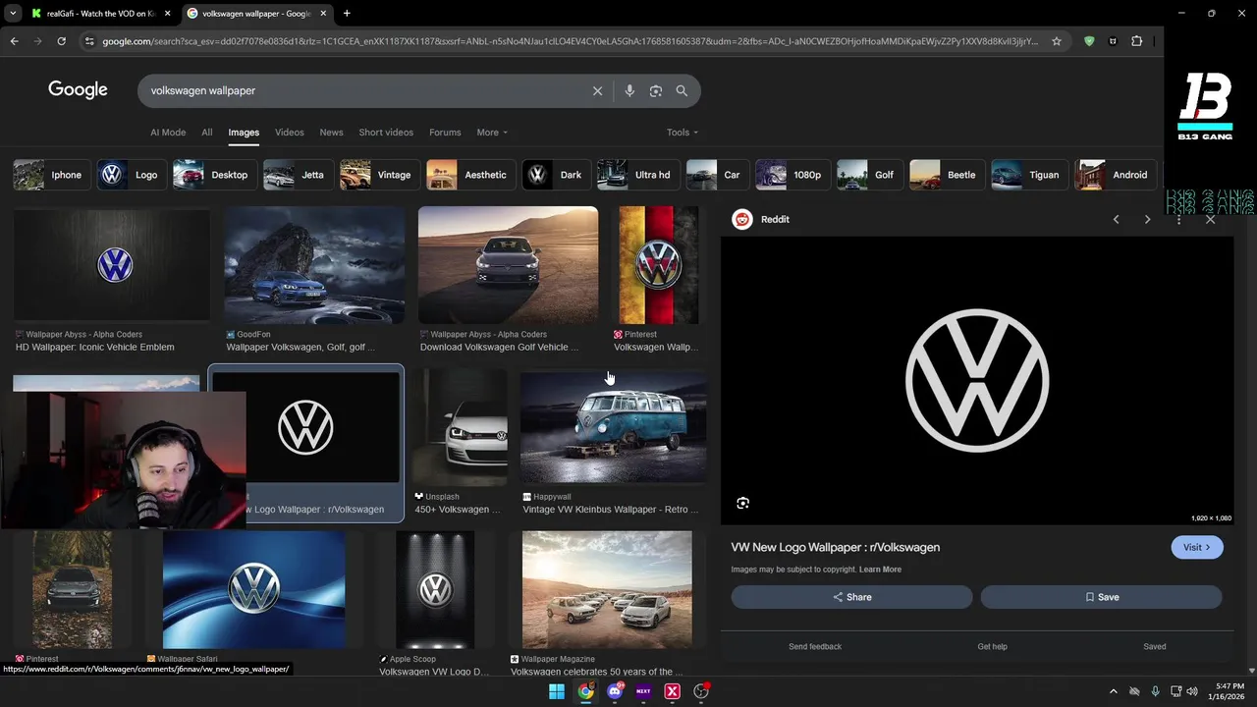Click the Lens icon on the preview image
Image resolution: width=1257 pixels, height=707 pixels.
coord(743,503)
